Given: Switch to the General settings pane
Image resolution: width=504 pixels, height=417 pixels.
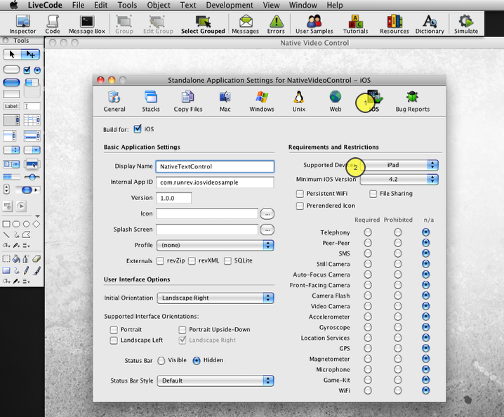Looking at the screenshot, I should (114, 102).
